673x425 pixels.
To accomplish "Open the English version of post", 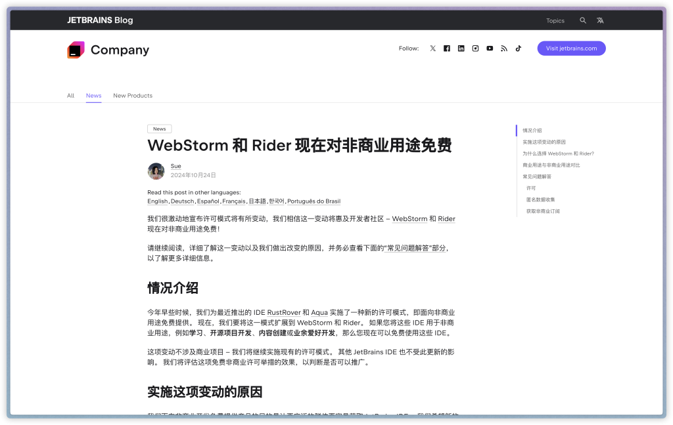I will (158, 201).
